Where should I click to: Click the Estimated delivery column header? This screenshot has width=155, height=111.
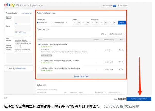pyautogui.click(x=109, y=40)
